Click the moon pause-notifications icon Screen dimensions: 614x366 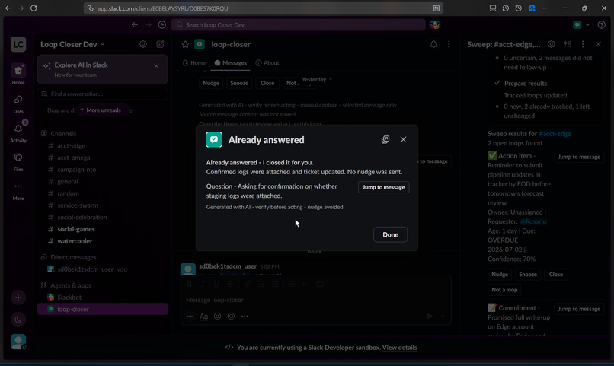tap(18, 320)
